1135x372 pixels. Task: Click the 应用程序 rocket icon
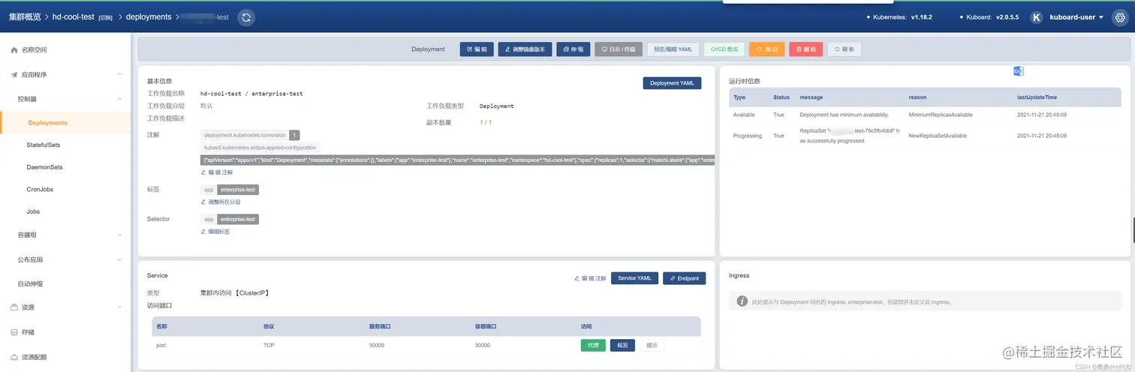[14, 75]
